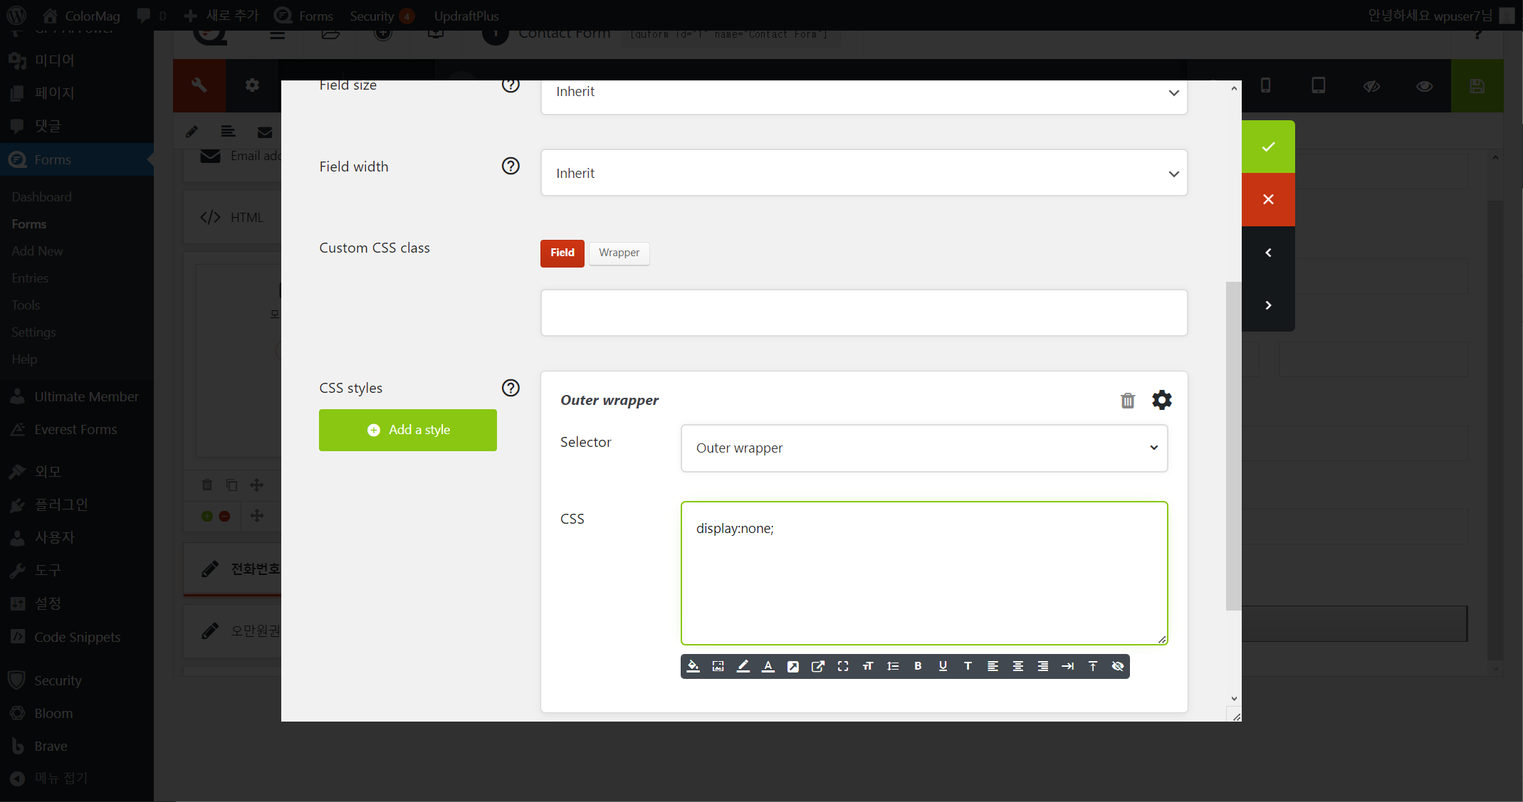Select the Wrapper toggle for Custom CSS class
The width and height of the screenshot is (1523, 802).
pos(619,253)
